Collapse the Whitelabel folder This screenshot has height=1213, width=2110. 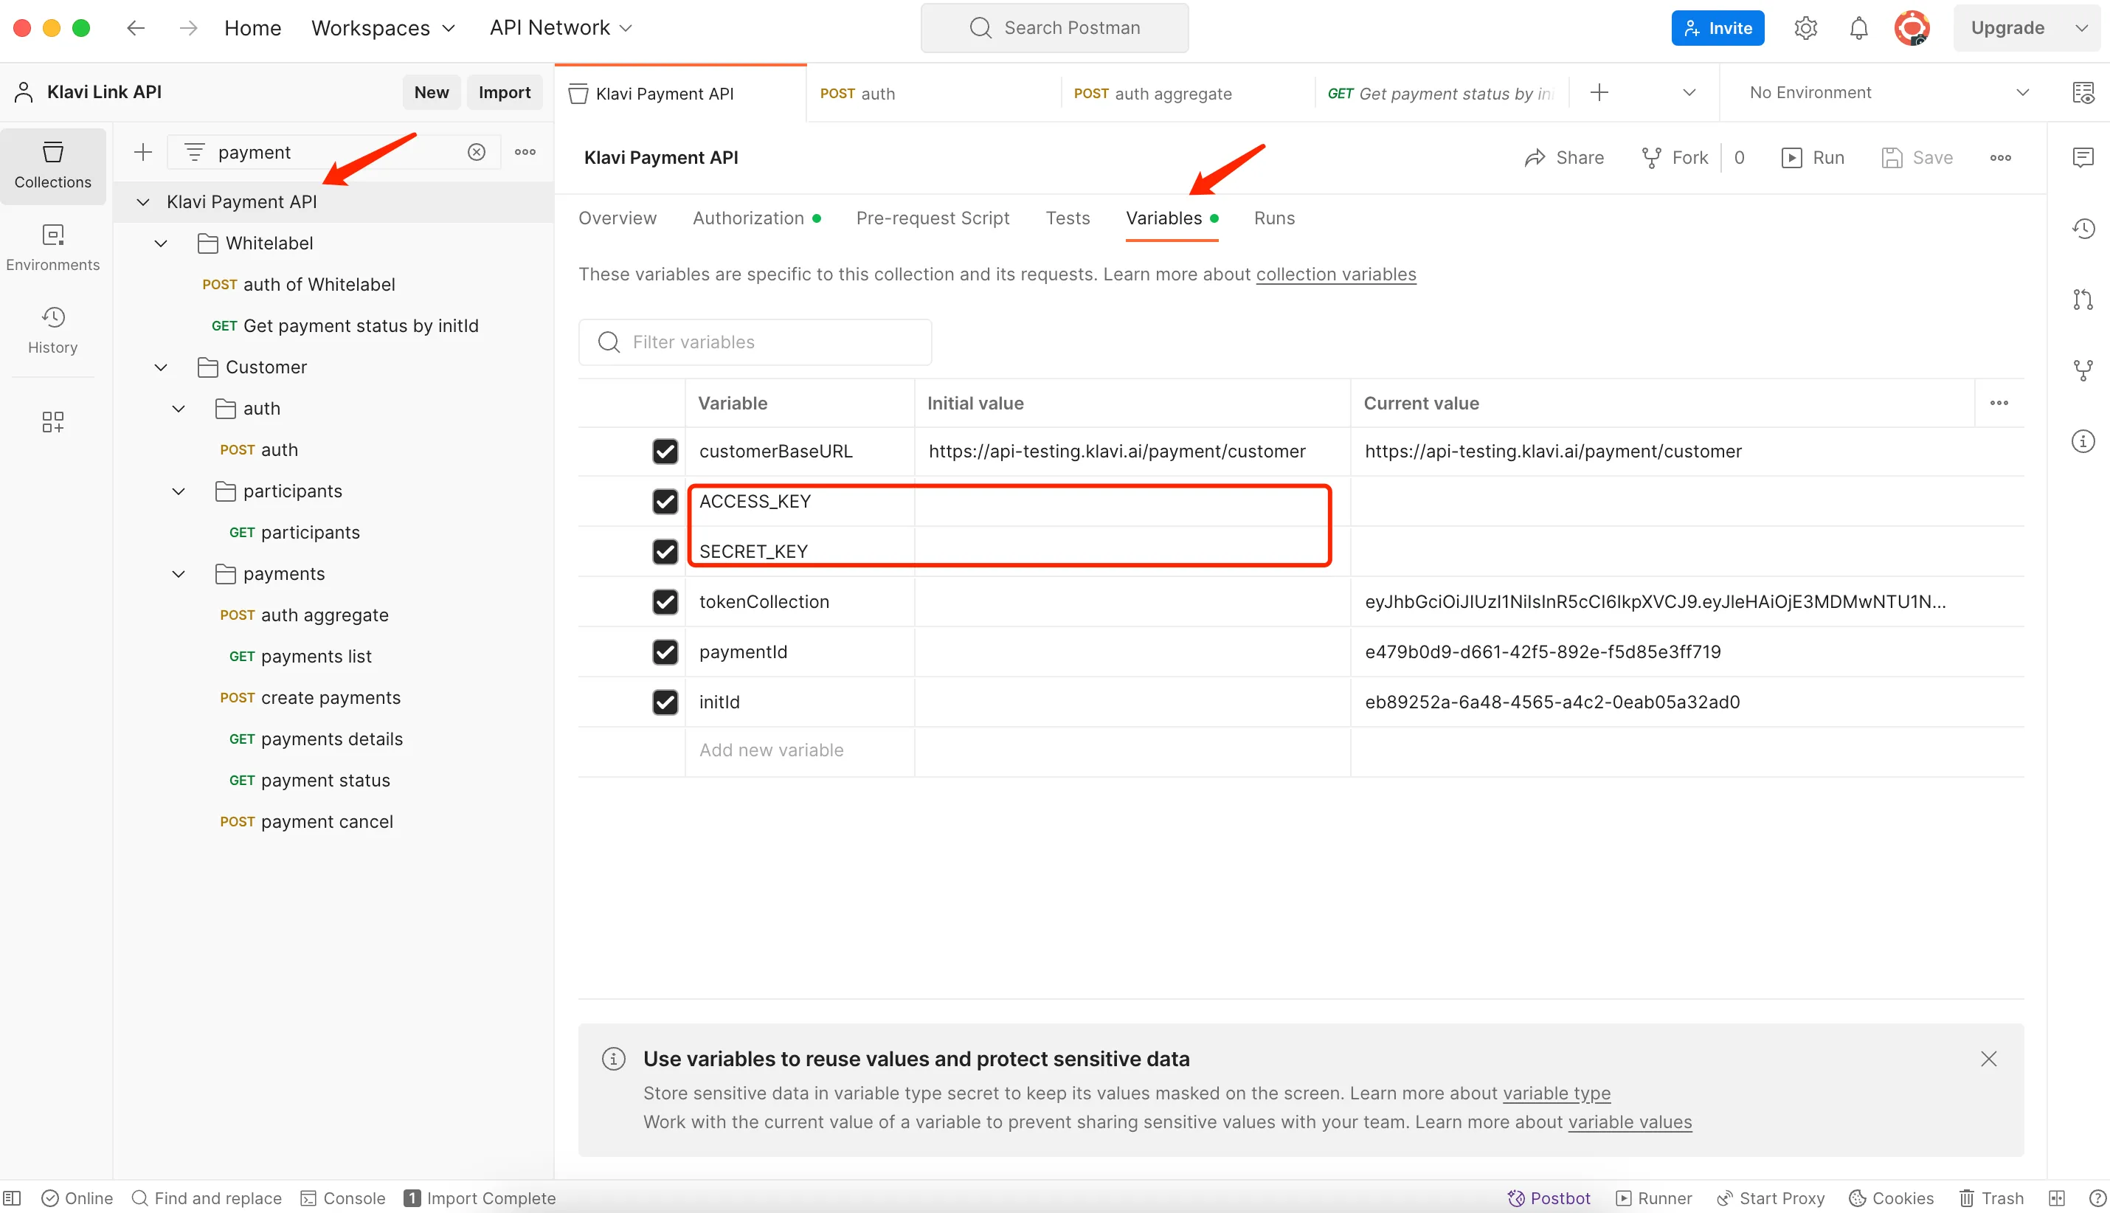161,243
